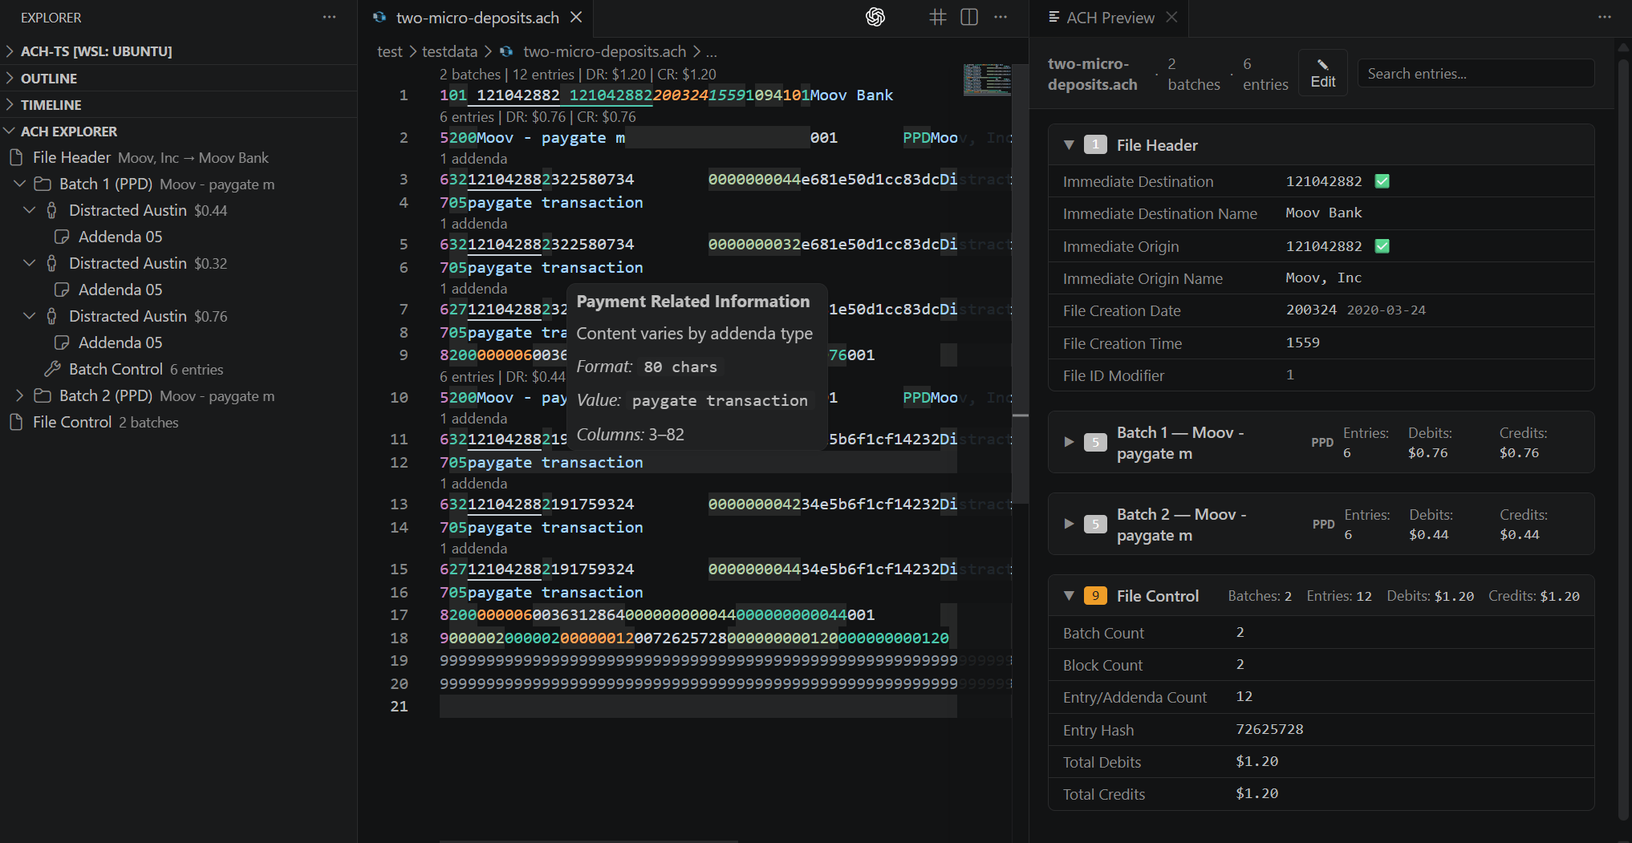Click the Batch 2 folder icon in tree
This screenshot has width=1632, height=843.
tap(43, 395)
